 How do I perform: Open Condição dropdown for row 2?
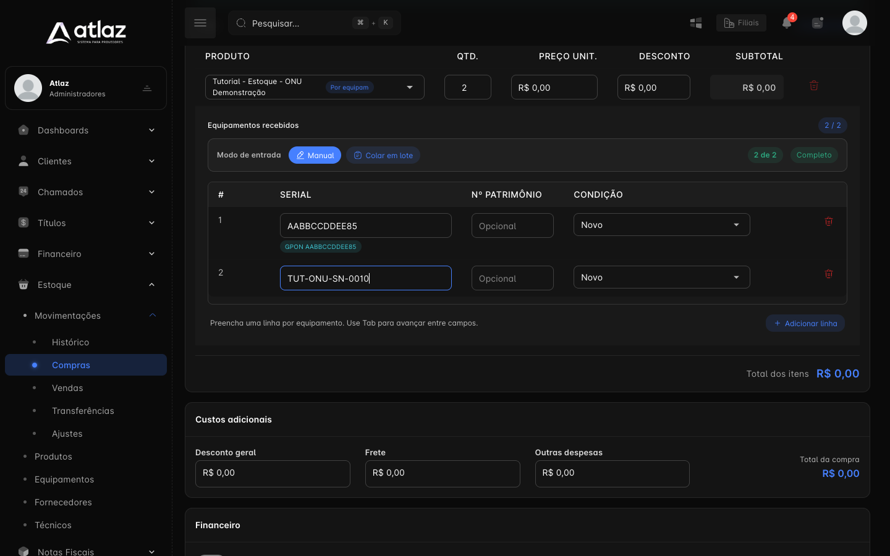tap(661, 277)
